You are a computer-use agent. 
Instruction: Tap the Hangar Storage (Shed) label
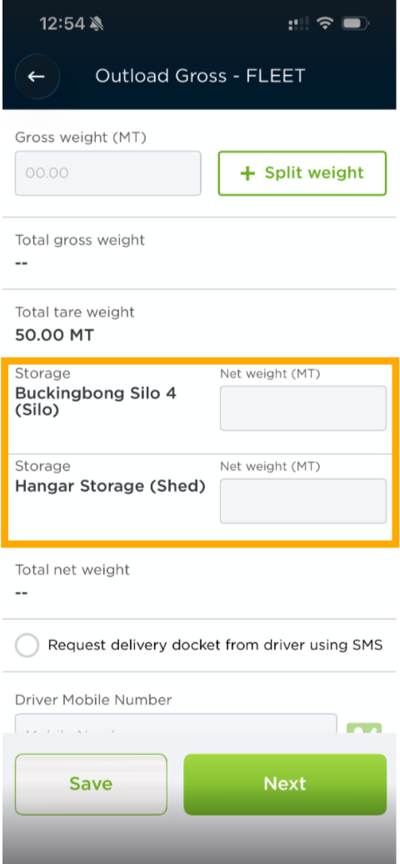[x=110, y=487]
